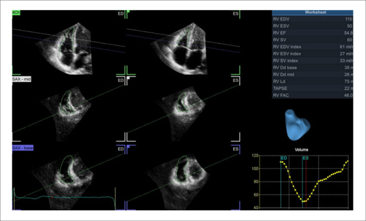Click the Worksheet panel header
Screen dimensions: 366x221
[x=312, y=13]
